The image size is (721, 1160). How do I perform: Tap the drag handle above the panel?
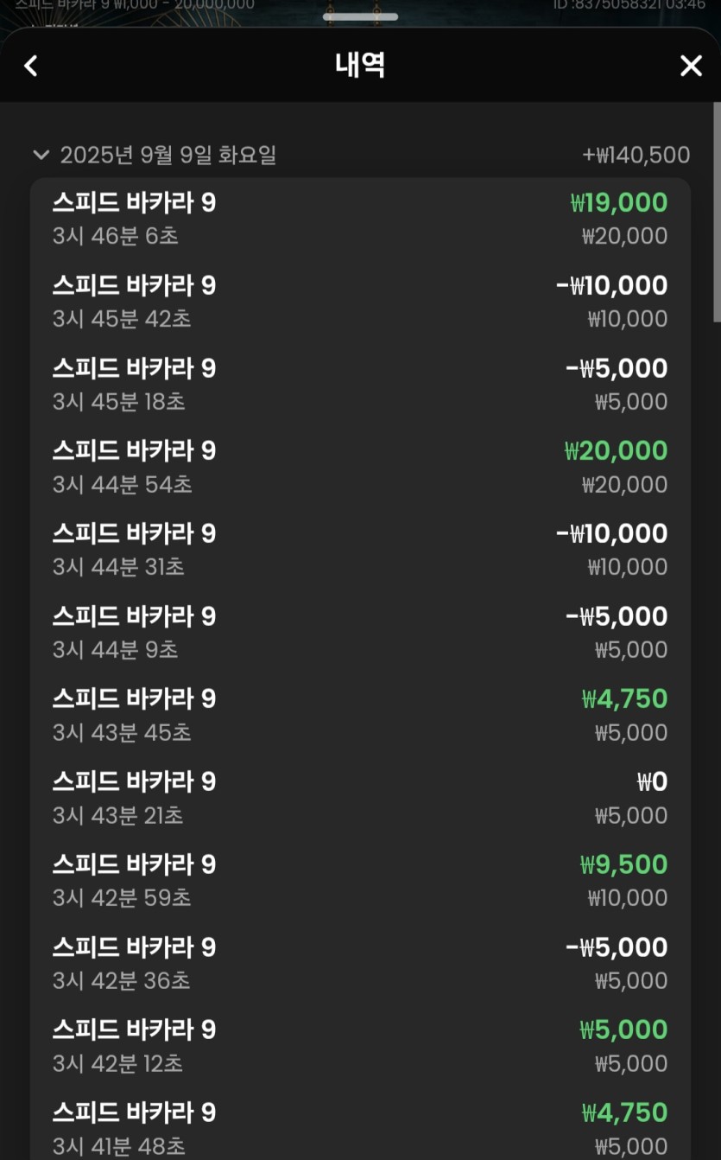click(x=360, y=16)
